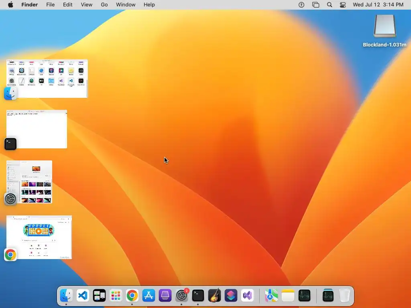
Task: Switch to the System Settings window thumbnail
Action: 29,182
